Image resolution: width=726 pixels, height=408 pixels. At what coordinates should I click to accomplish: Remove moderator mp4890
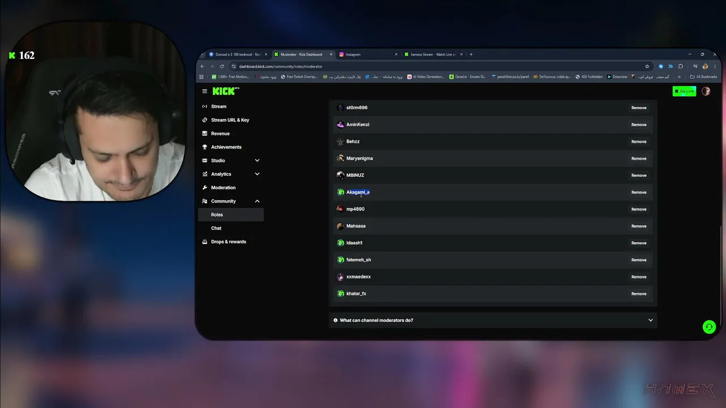(639, 209)
